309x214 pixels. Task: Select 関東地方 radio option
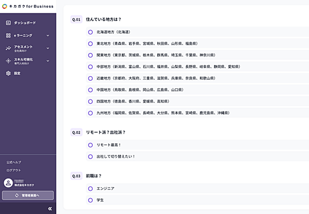[91, 55]
